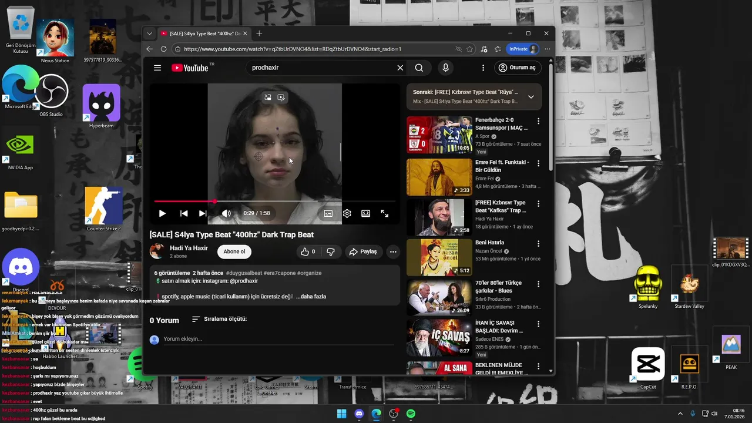The width and height of the screenshot is (752, 423).
Task: Open Discord from the taskbar
Action: click(x=359, y=414)
